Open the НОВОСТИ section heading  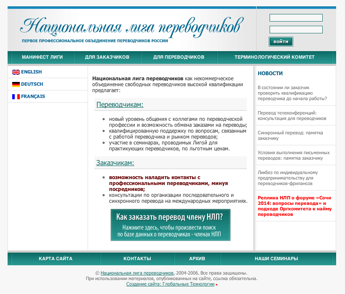[x=270, y=73]
